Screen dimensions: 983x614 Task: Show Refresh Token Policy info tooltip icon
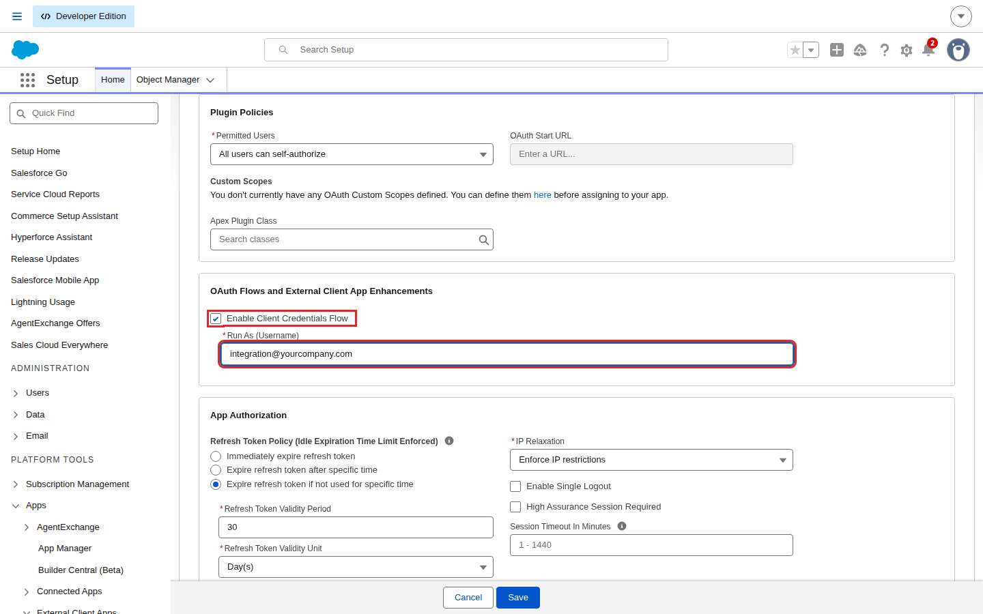[449, 441]
